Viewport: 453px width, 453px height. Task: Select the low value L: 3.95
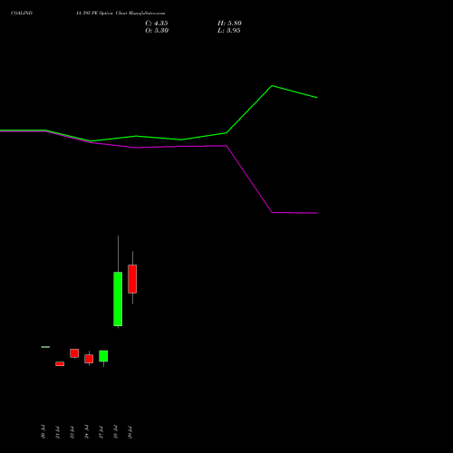pos(229,31)
